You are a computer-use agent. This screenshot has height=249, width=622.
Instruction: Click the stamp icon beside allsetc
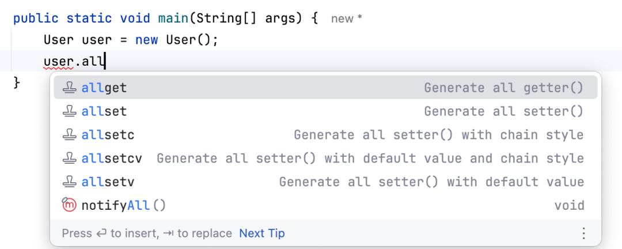(x=69, y=135)
